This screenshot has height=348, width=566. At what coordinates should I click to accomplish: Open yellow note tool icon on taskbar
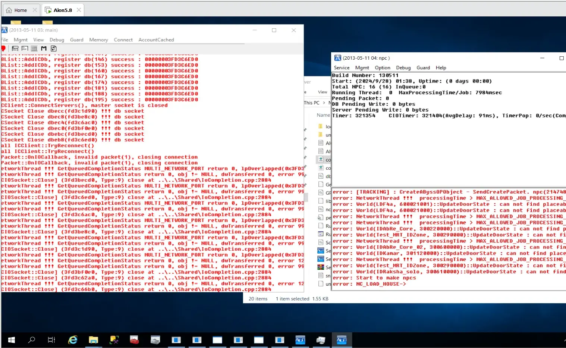(114, 340)
